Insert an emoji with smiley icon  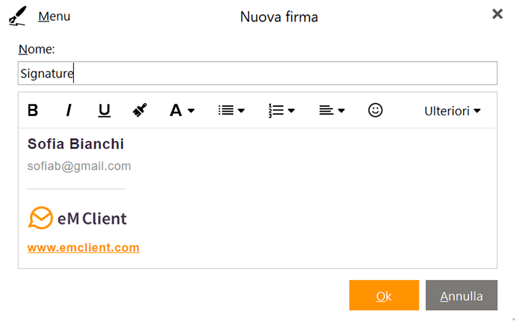coord(375,110)
